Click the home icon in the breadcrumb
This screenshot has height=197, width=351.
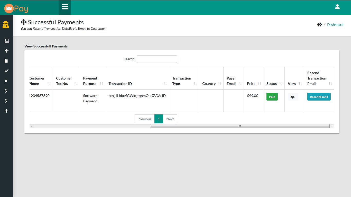[319, 24]
